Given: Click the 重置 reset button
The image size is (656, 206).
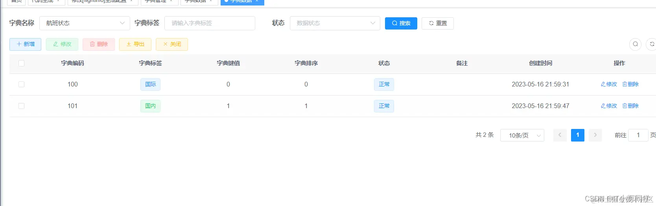Looking at the screenshot, I should point(437,23).
